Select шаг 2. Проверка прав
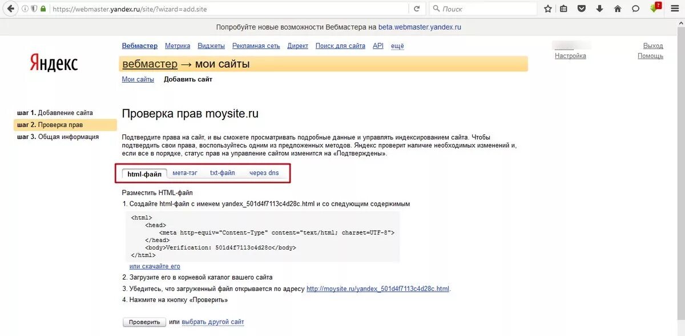 click(x=65, y=125)
